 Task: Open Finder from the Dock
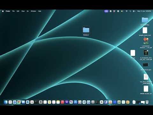(6, 102)
